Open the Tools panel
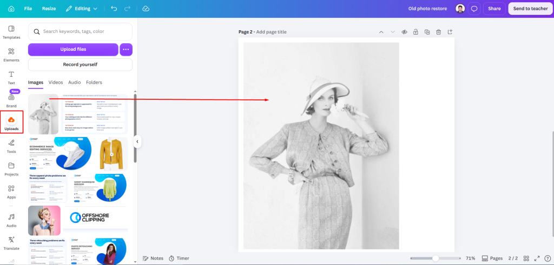This screenshot has width=554, height=265. 11,146
